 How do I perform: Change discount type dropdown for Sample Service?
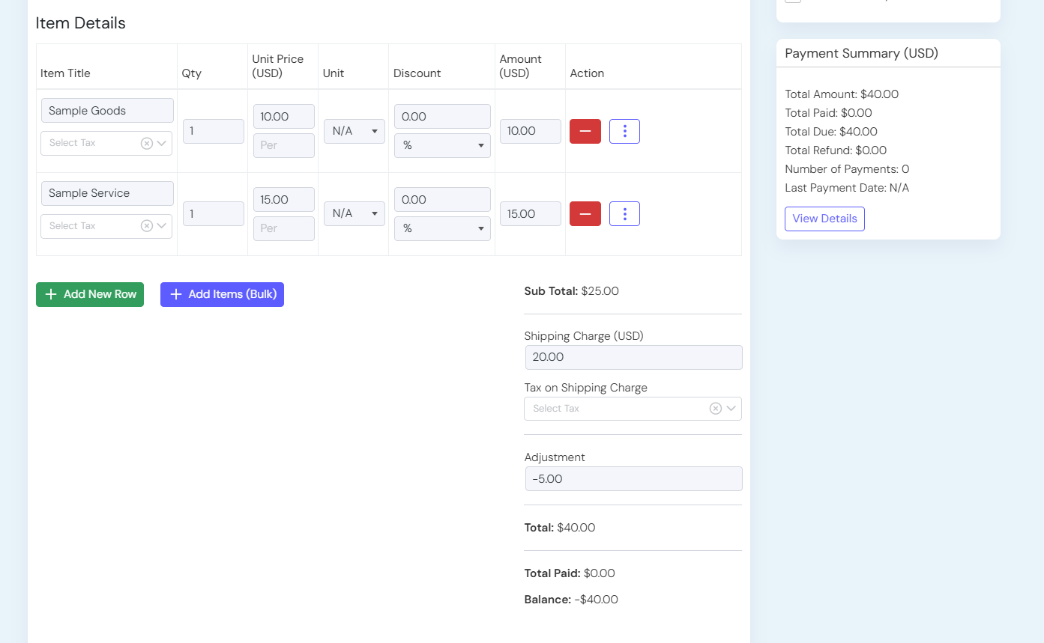(442, 228)
